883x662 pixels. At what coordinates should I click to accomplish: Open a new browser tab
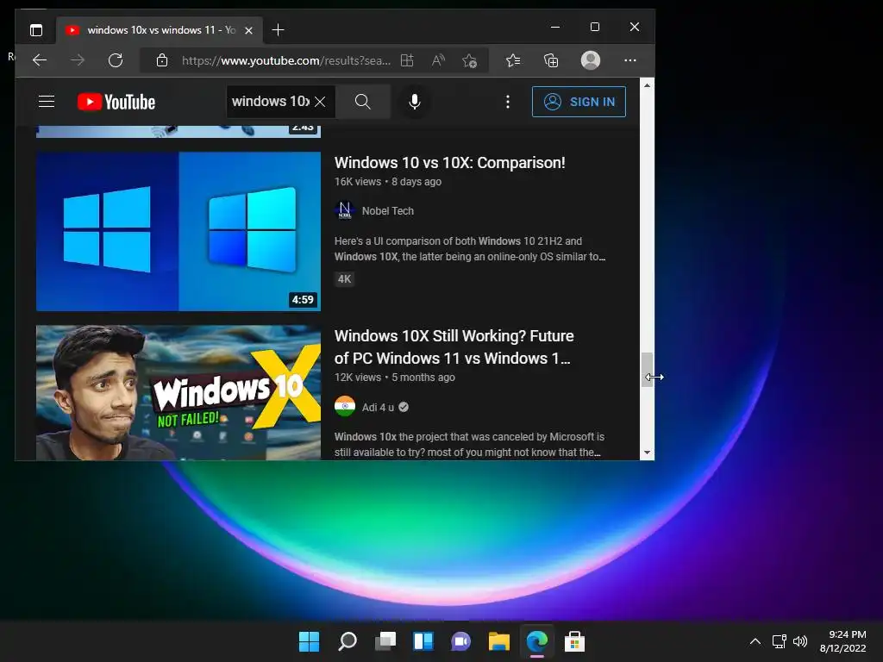coord(278,30)
